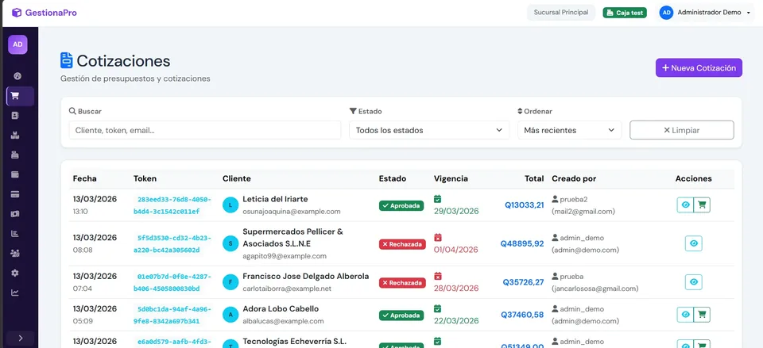Image resolution: width=763 pixels, height=348 pixels.
Task: Click Supermercados Pellicer's S avatar
Action: coord(230,243)
